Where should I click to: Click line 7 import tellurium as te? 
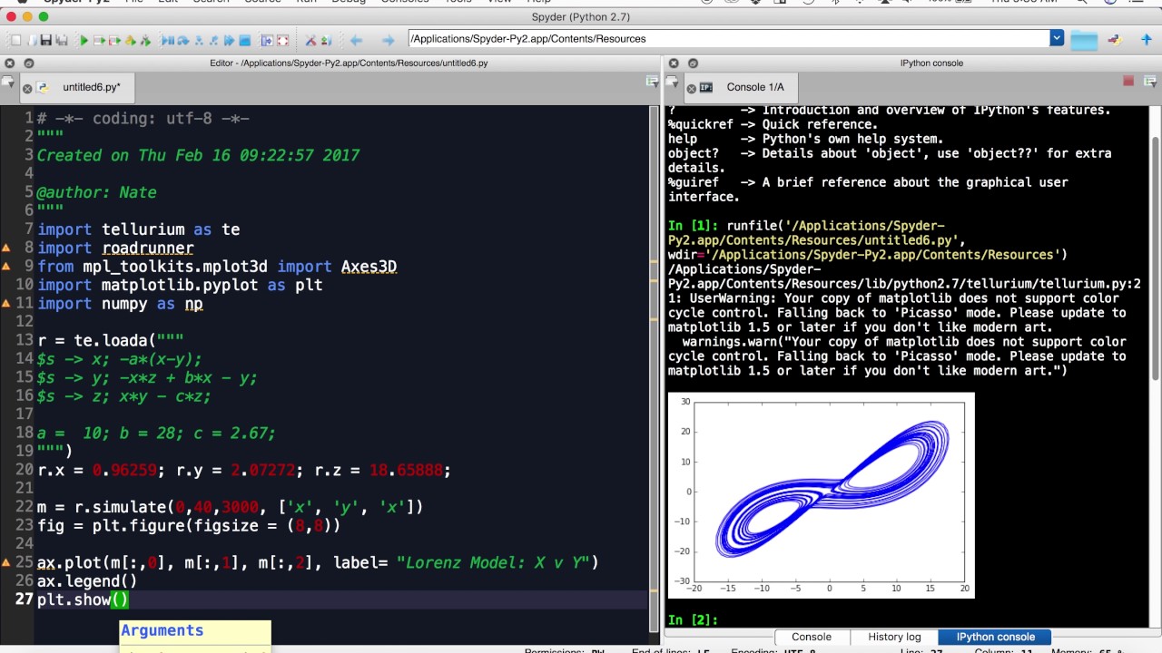[138, 229]
